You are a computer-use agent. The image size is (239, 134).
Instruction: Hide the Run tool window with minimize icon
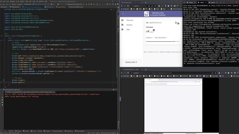(x=116, y=90)
